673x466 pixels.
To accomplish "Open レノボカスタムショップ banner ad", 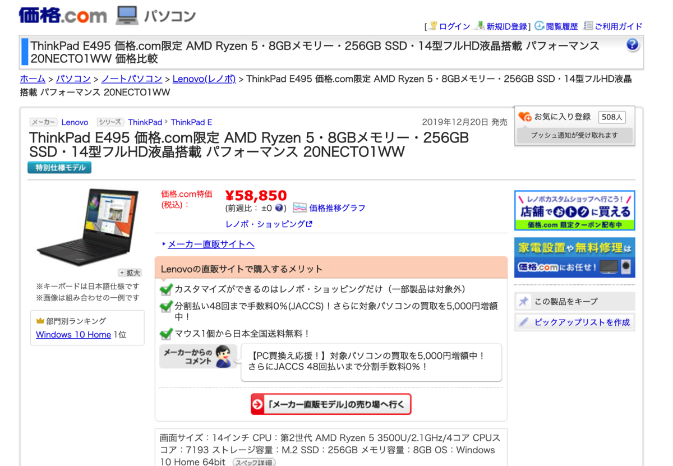I will (575, 210).
